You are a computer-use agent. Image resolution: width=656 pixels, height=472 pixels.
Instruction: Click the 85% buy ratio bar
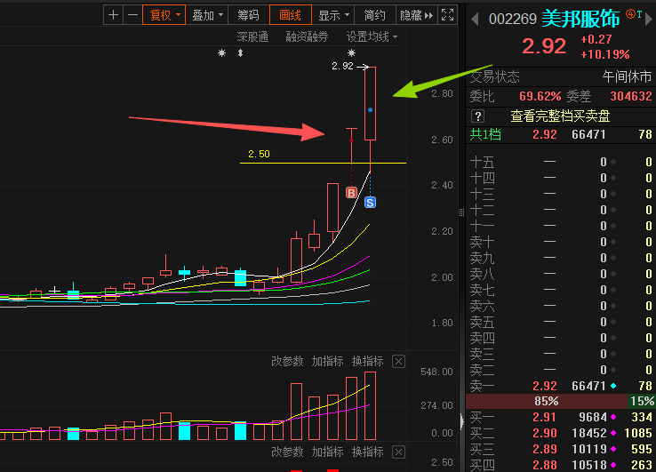tap(547, 401)
